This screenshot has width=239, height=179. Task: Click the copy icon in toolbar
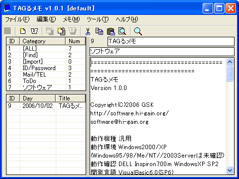coord(99,31)
